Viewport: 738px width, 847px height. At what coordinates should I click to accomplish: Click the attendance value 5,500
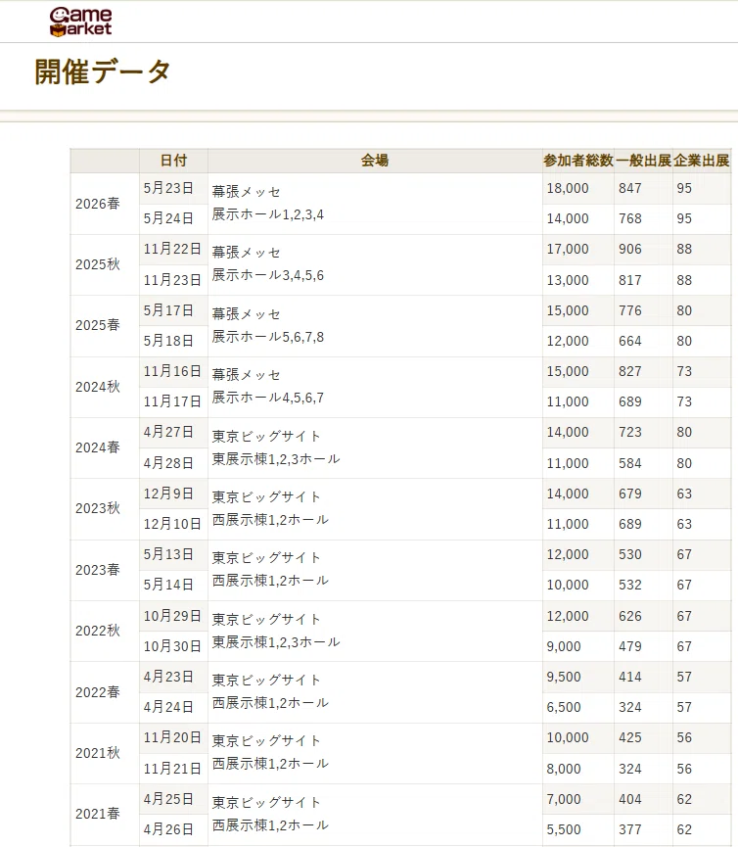[564, 829]
